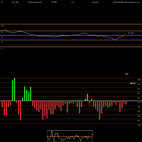Click the 549145 code in the header
This screenshot has width=142, height=142.
pos(95,2)
